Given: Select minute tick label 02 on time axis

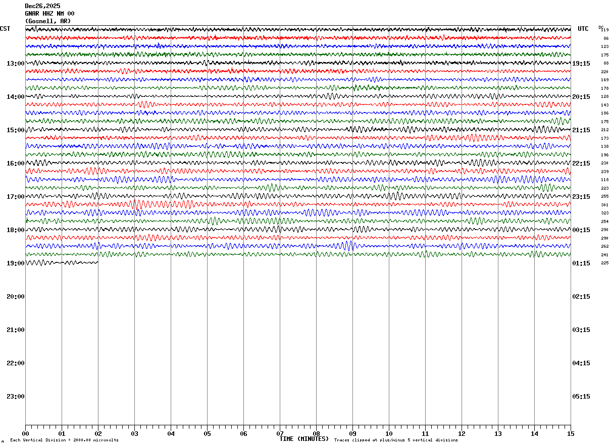Looking at the screenshot, I should [98, 434].
